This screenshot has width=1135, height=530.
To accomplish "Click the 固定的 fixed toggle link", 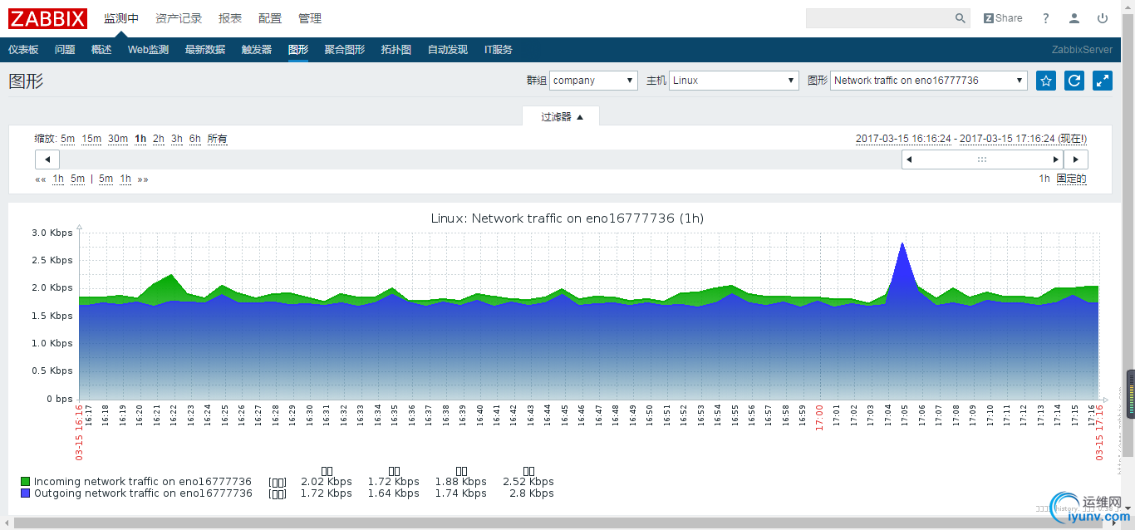I will click(1072, 179).
